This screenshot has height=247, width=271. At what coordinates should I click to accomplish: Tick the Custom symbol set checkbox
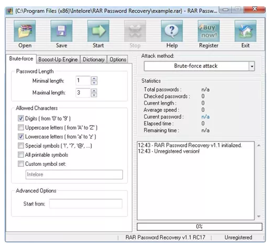[21, 164]
